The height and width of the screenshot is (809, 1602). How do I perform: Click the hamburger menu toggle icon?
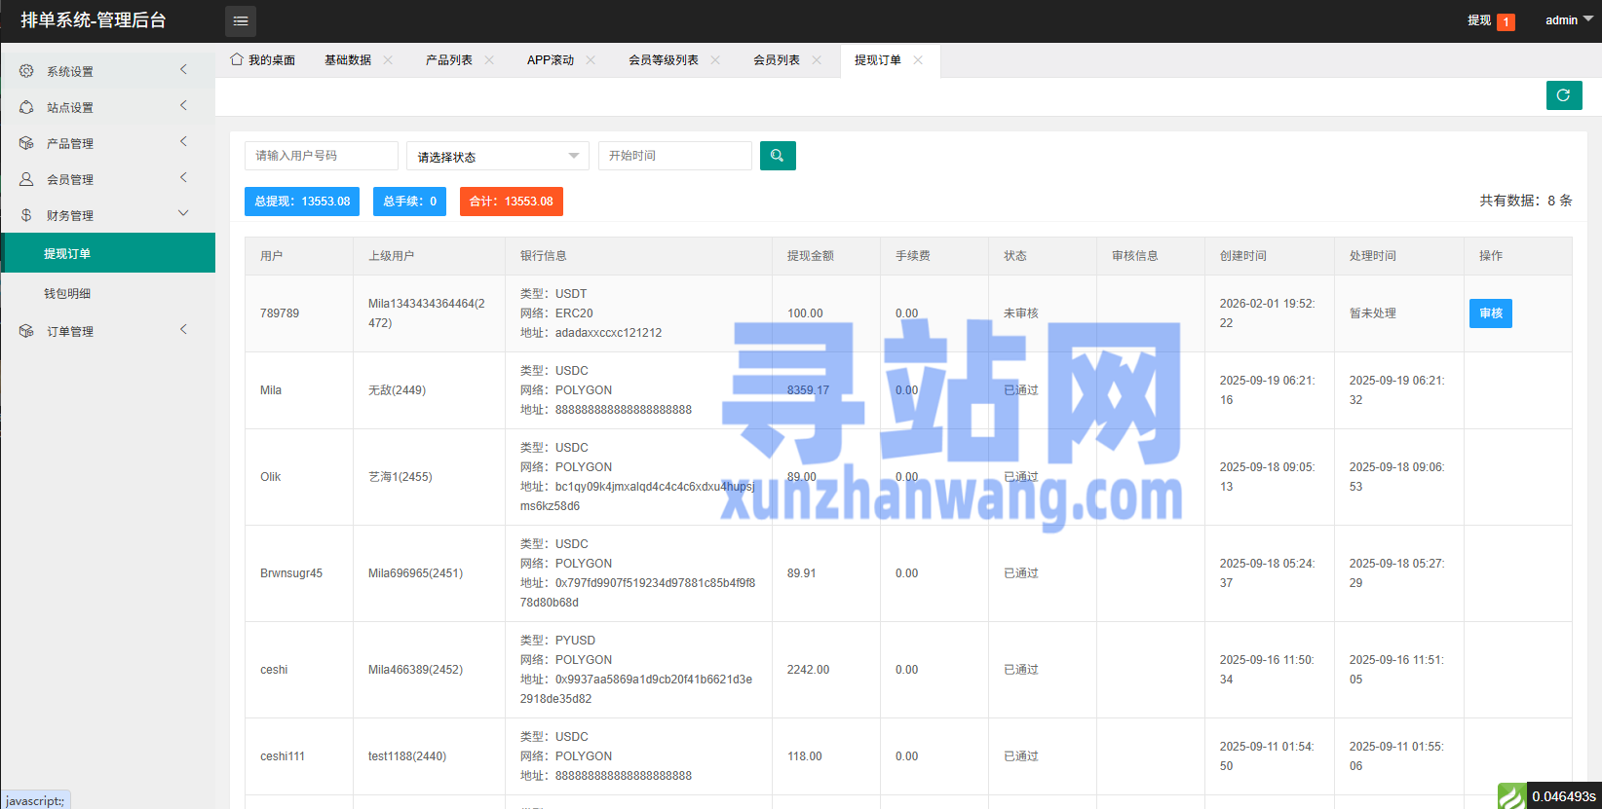[241, 20]
